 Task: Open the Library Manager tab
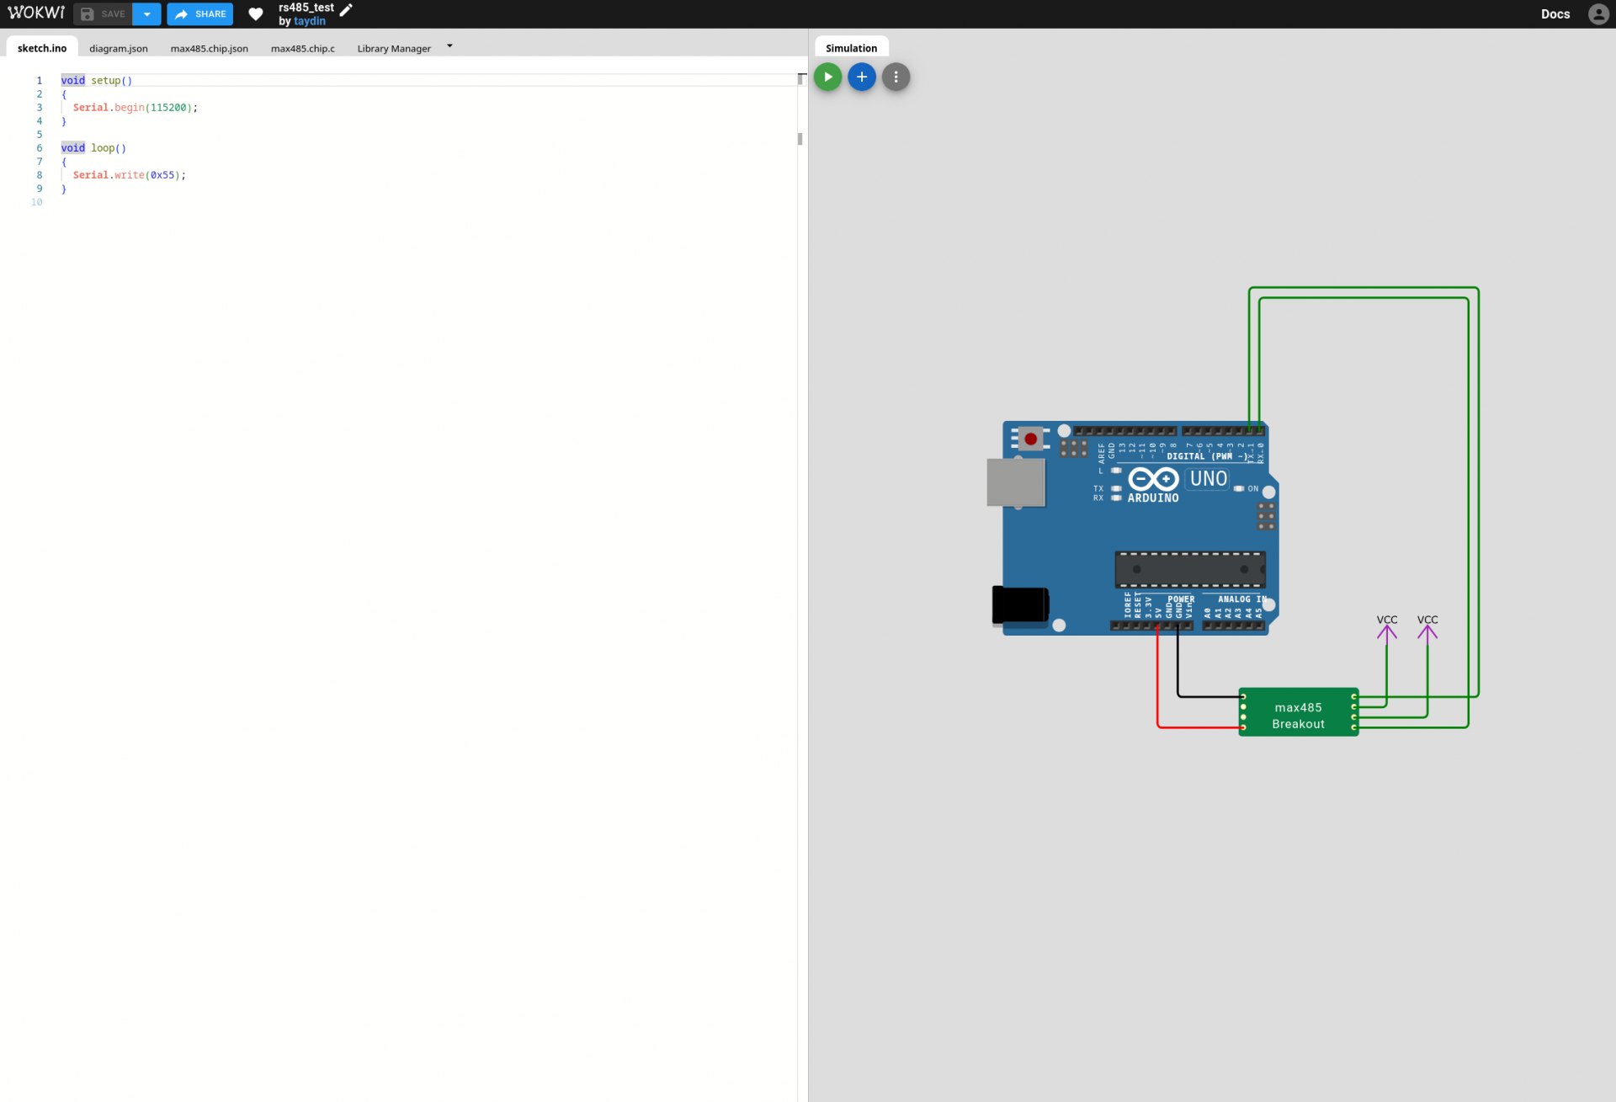(x=394, y=48)
